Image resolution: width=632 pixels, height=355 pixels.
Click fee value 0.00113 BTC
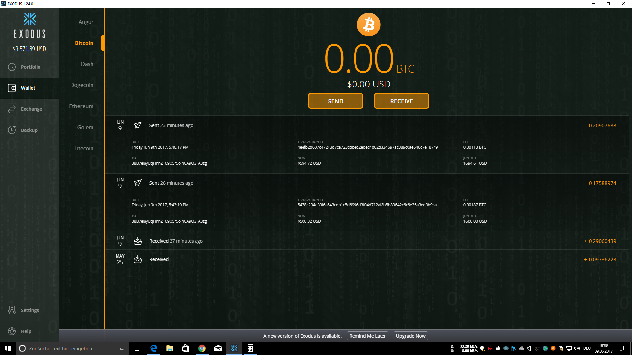(475, 147)
